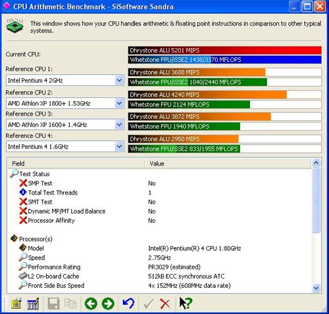The image size is (329, 314).
Task: Open Reference CPU 2 dropdown arrow
Action: [119, 103]
